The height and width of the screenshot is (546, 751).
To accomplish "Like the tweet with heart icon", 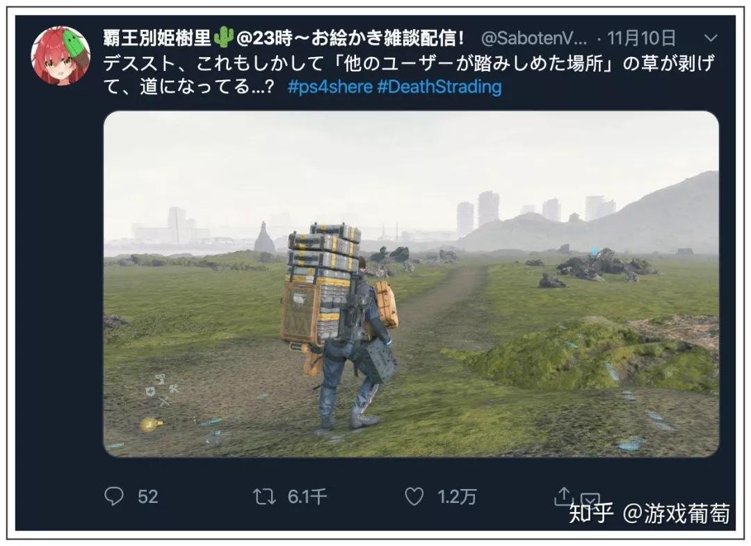I will 414,497.
